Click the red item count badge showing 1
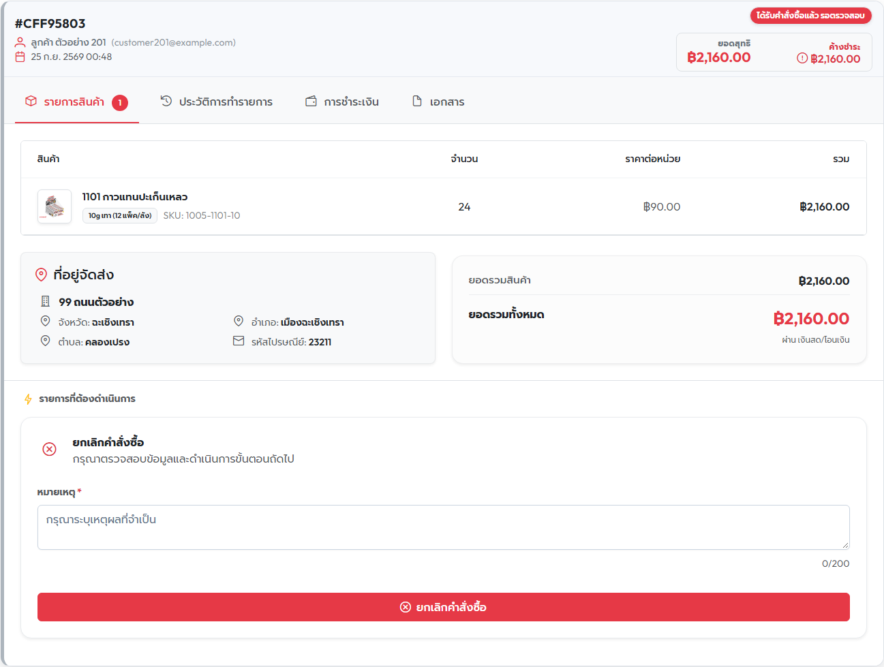 pyautogui.click(x=120, y=103)
